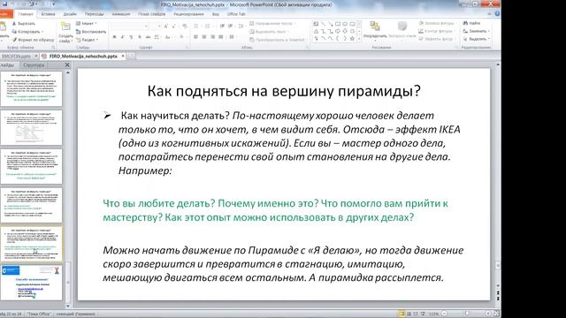Click the Cut (Вырезать) button
Viewport: 566px width, 318px height.
point(24,24)
